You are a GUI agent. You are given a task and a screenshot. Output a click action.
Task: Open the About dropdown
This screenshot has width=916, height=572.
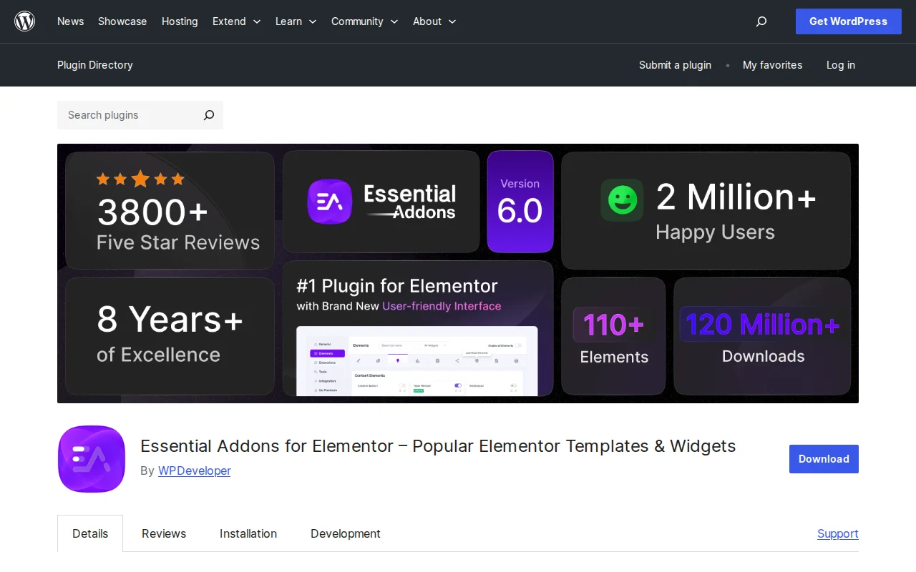[434, 21]
